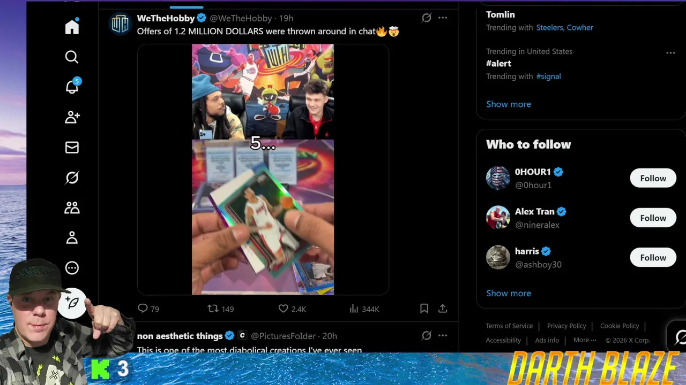Open Grok icon in the sidebar
The height and width of the screenshot is (385, 686).
(72, 178)
